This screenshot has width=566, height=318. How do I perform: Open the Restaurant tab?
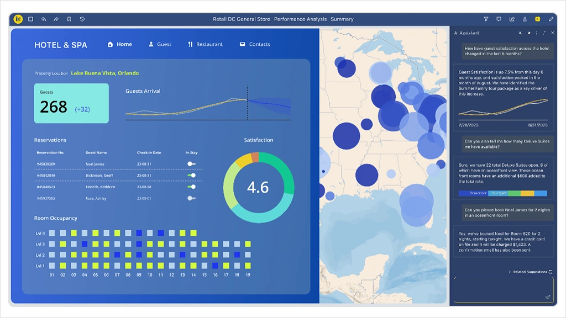click(205, 44)
